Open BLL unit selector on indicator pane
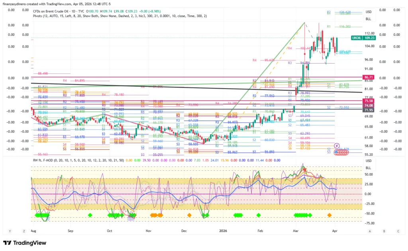This screenshot has height=251, width=408. [368, 168]
